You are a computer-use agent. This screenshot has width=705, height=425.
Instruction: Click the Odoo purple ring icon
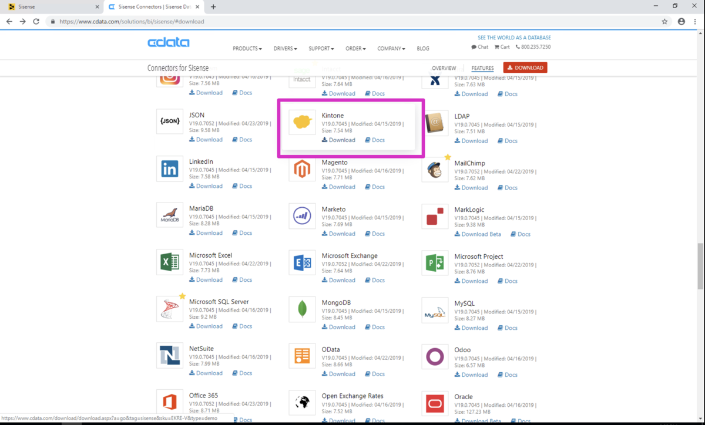point(435,356)
